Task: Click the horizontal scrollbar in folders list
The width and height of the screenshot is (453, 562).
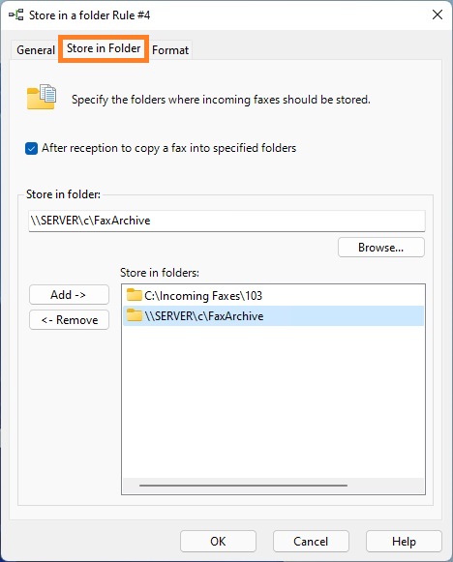Action: click(243, 486)
